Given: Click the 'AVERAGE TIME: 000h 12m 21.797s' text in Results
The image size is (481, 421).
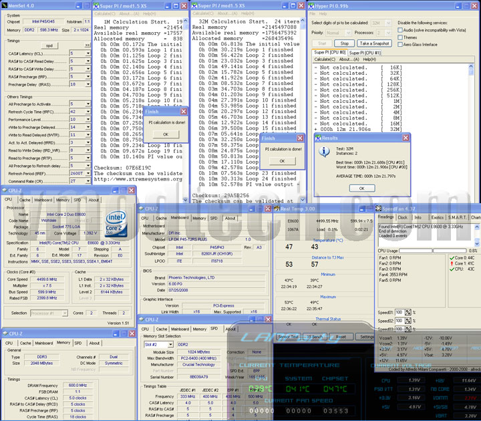Looking at the screenshot, I should coord(365,176).
